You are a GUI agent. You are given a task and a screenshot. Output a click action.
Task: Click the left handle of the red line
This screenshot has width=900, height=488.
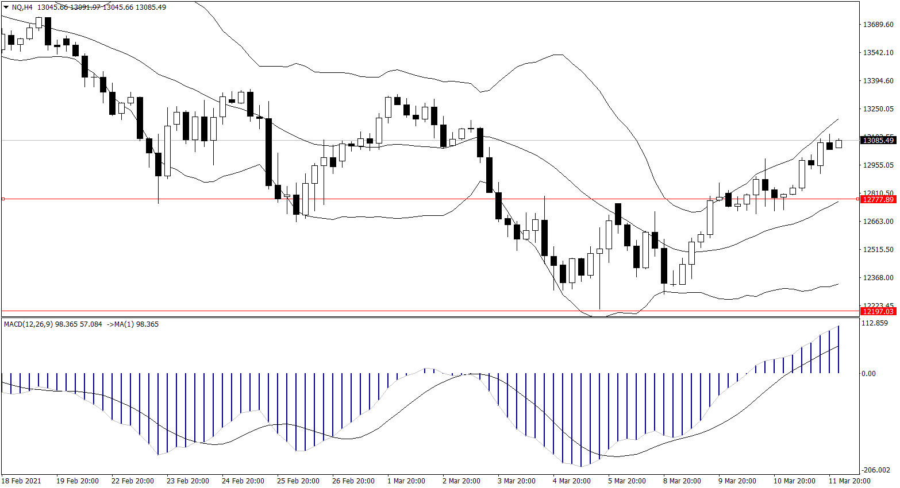coord(3,199)
